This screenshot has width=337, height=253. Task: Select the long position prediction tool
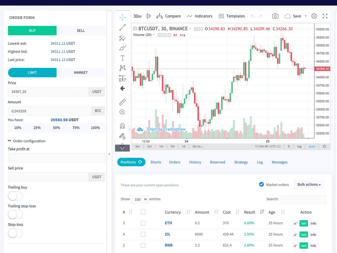tap(123, 78)
